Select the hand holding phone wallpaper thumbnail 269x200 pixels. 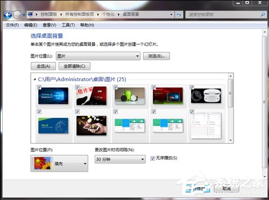tap(91, 125)
